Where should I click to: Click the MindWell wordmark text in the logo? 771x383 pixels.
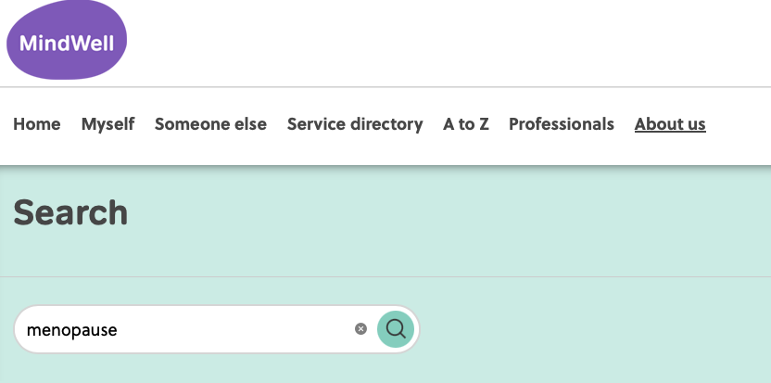point(65,44)
